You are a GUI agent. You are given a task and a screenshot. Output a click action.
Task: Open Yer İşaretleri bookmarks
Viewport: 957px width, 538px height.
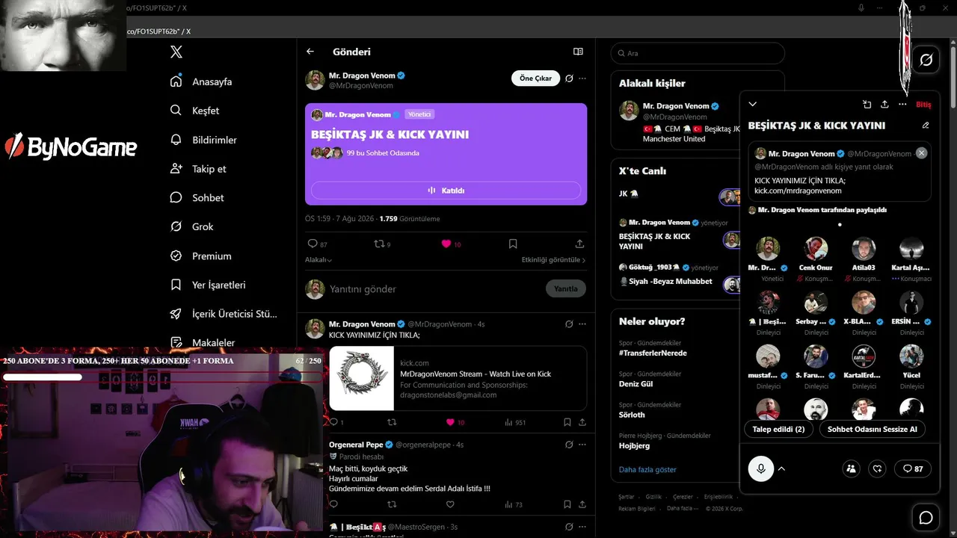coord(208,285)
